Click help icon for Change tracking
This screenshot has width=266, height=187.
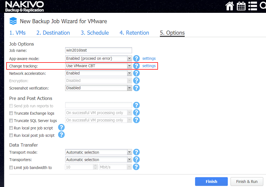(136, 66)
